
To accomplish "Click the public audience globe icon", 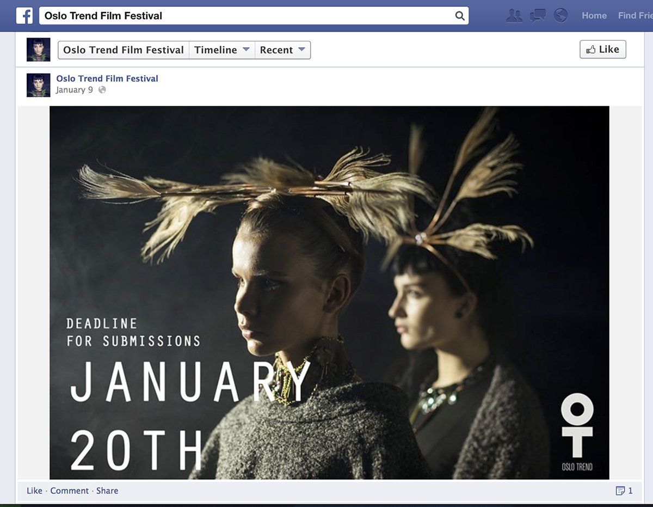I will click(102, 90).
